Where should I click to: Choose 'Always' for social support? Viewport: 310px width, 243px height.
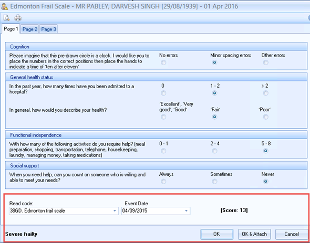pos(163,182)
